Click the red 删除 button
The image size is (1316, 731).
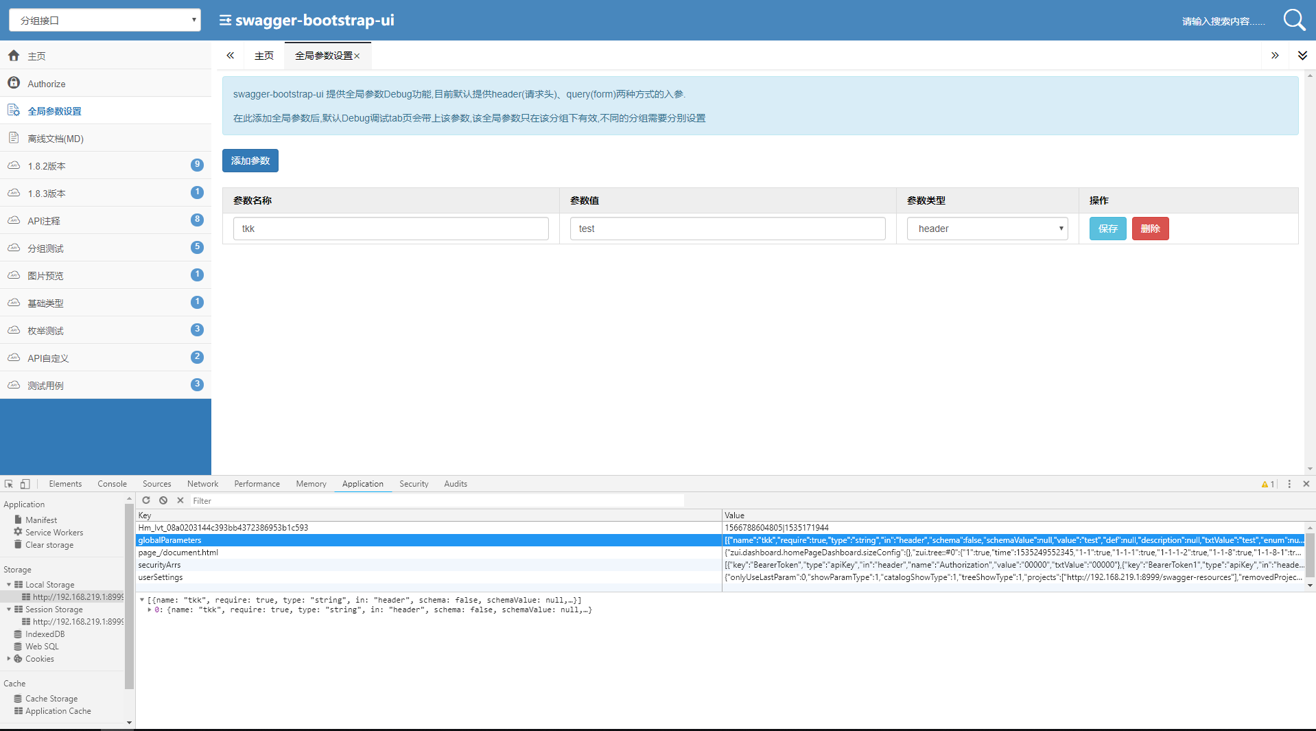[x=1150, y=229]
